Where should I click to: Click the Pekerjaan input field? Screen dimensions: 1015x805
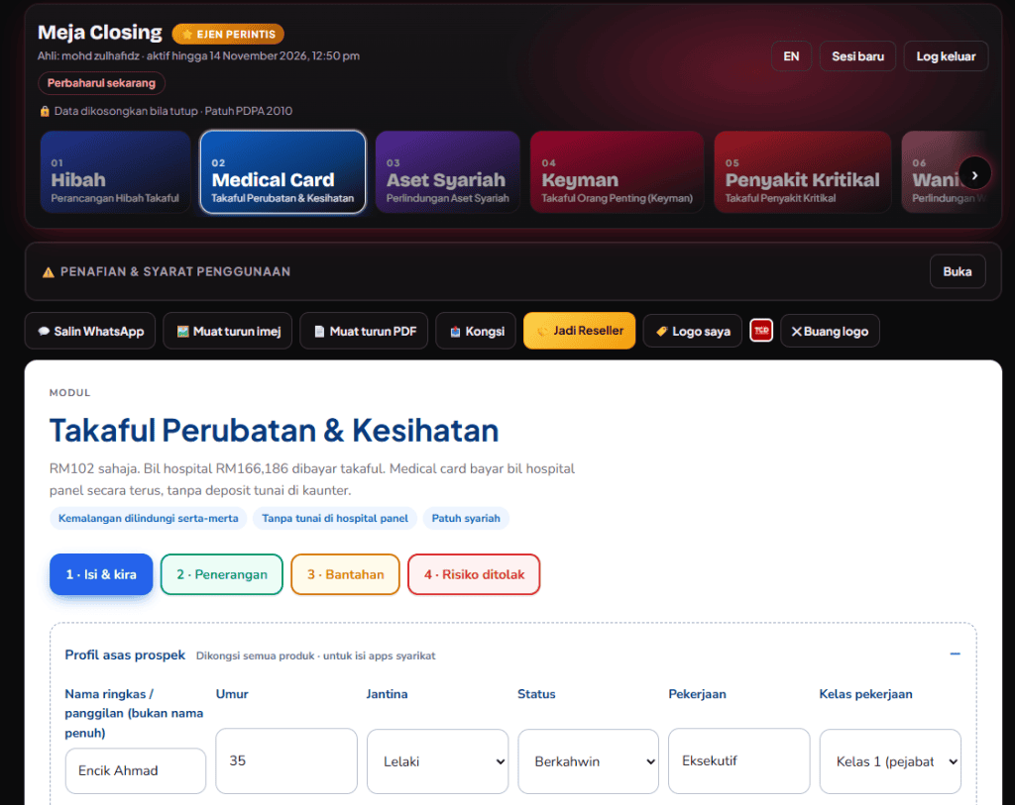(739, 761)
